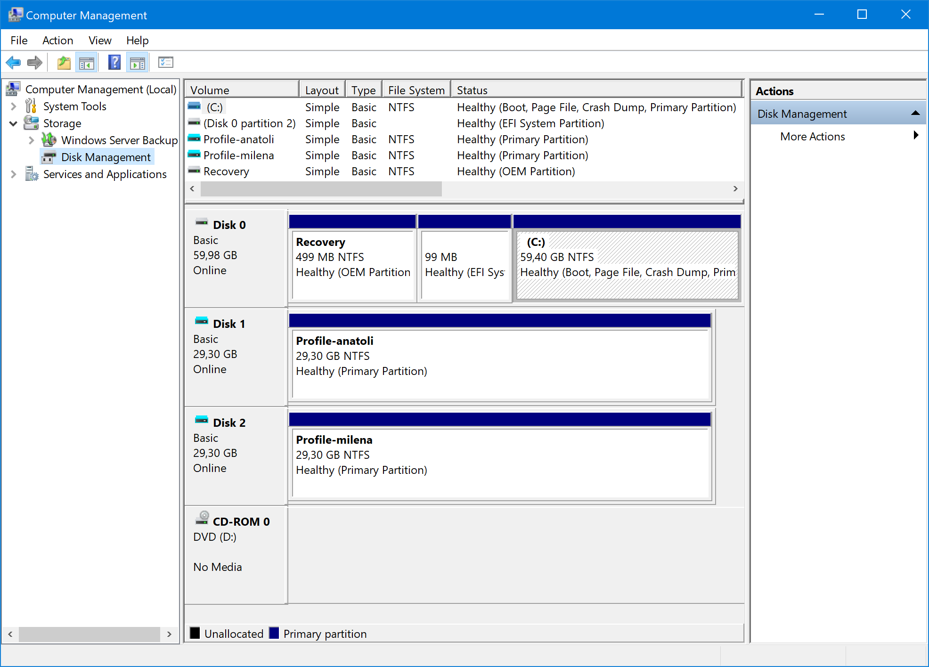
Task: Open the View menu
Action: (99, 41)
